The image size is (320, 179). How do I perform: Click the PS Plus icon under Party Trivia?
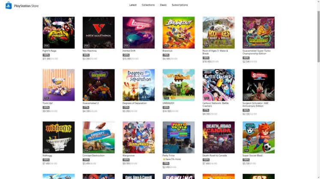coord(164,159)
